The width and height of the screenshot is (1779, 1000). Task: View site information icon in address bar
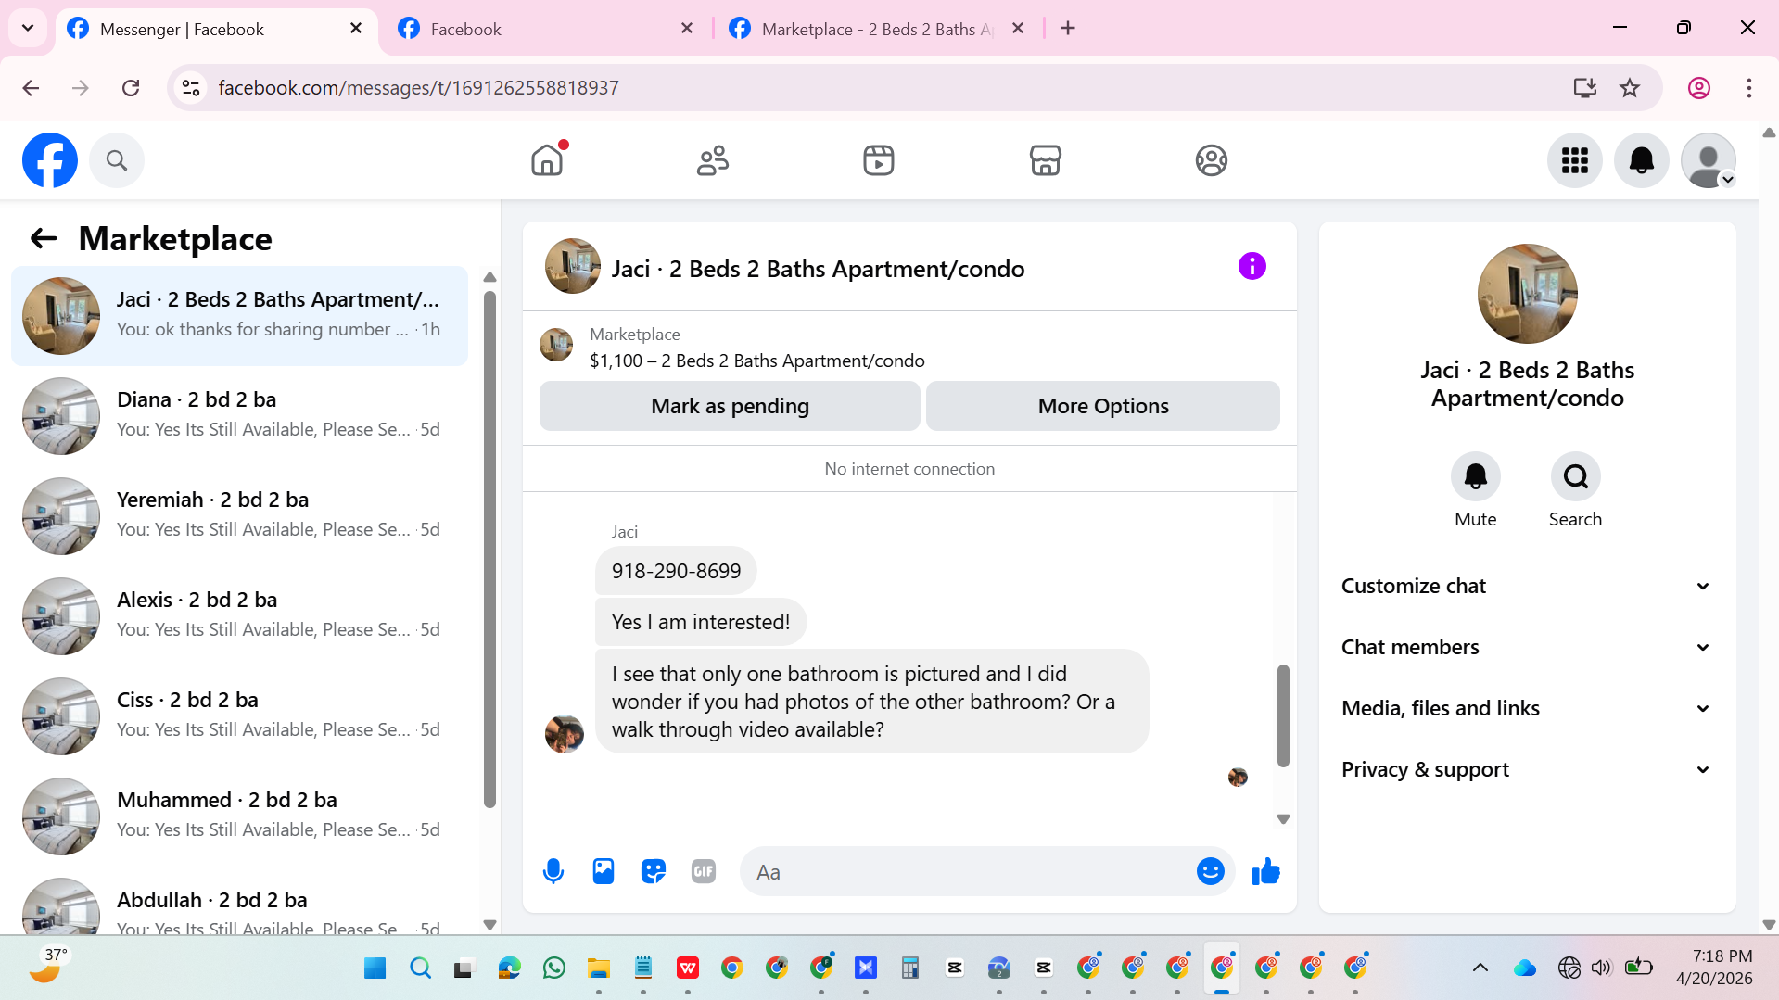click(191, 88)
